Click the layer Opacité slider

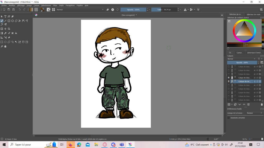(x=242, y=62)
